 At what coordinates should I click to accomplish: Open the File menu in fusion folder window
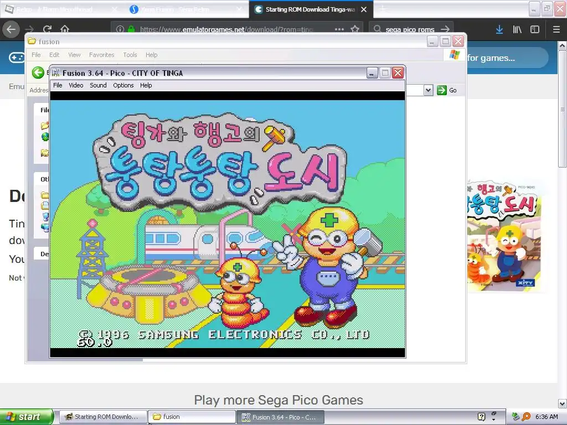(x=36, y=55)
